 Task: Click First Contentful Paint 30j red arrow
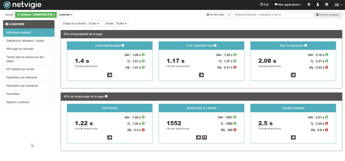point(235,67)
